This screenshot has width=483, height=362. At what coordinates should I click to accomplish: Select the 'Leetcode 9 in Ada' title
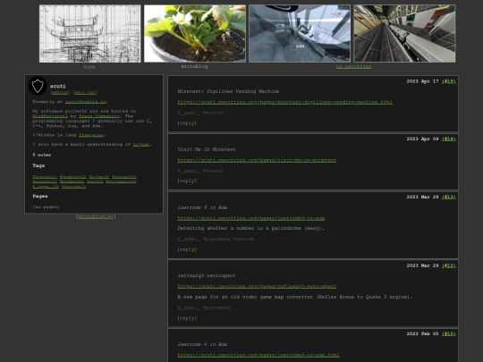point(202,207)
